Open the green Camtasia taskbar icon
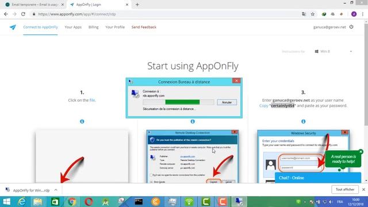 [x=206, y=202]
